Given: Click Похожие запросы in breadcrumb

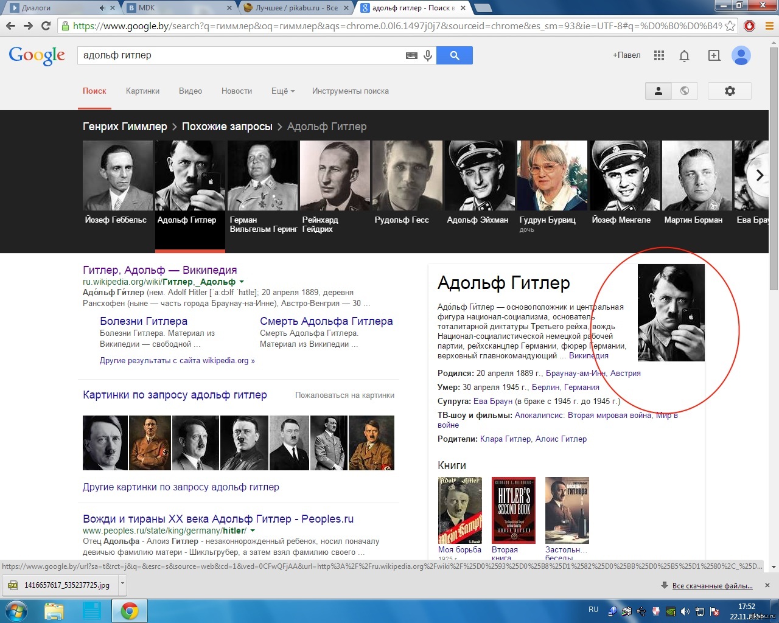Looking at the screenshot, I should pyautogui.click(x=227, y=127).
